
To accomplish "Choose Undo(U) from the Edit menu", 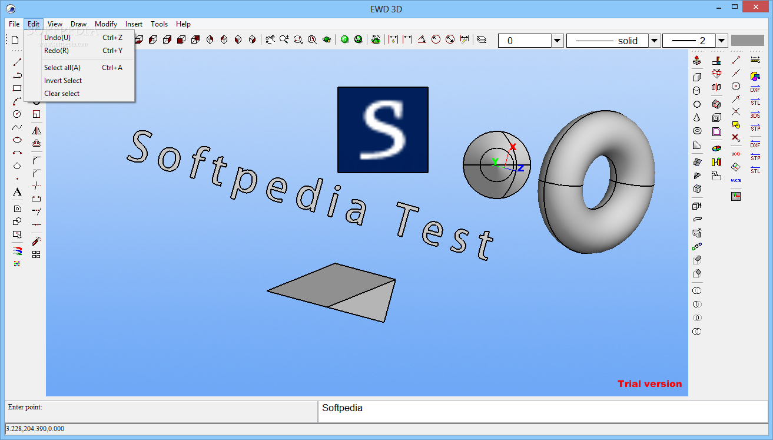I will [x=79, y=38].
